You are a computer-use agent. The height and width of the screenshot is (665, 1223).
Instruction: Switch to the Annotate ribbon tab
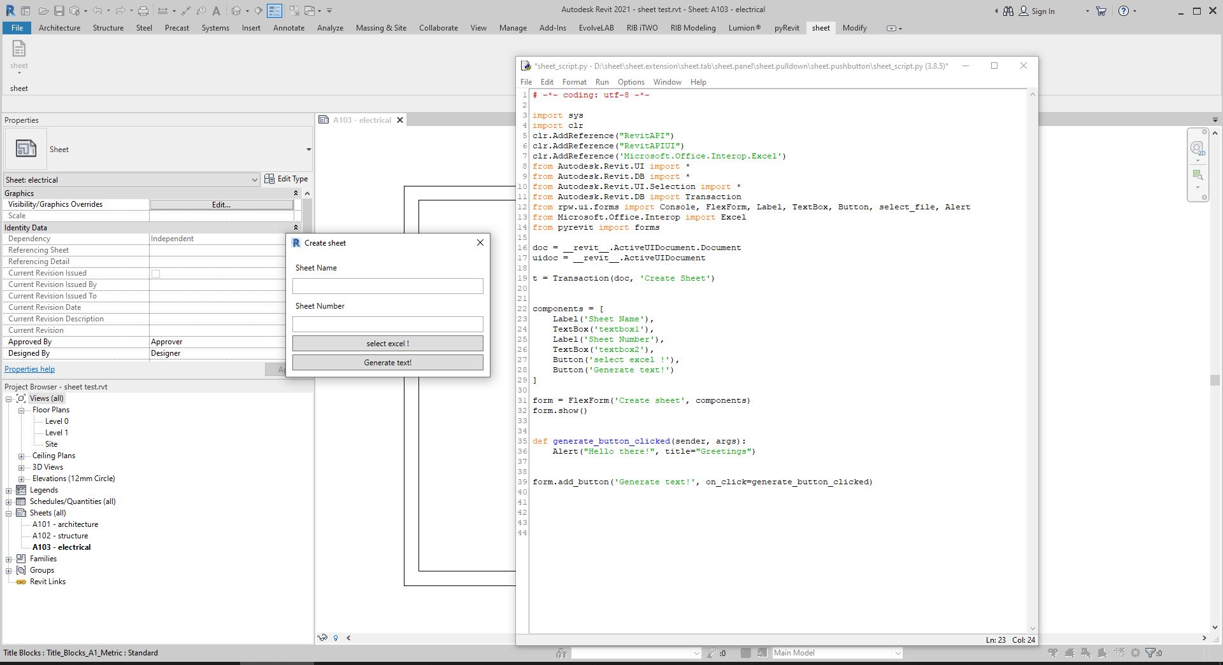pos(289,28)
